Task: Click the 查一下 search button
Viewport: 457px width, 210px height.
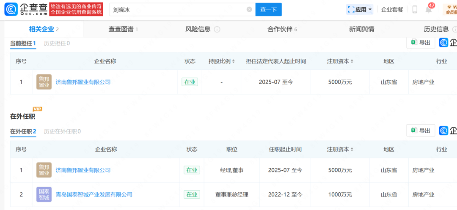Action: 268,10
